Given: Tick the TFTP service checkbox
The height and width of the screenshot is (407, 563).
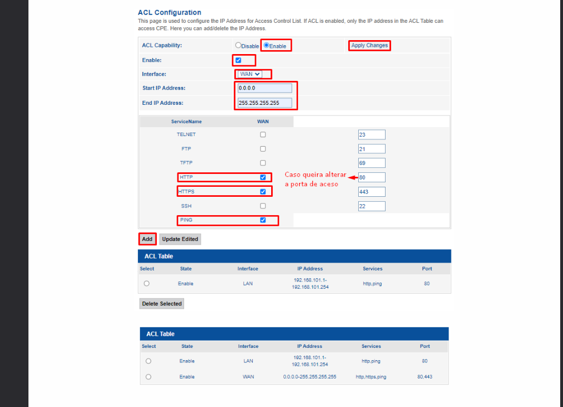Looking at the screenshot, I should (x=263, y=163).
